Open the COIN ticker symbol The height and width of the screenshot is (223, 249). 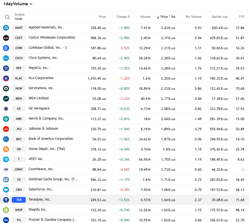tap(19, 48)
